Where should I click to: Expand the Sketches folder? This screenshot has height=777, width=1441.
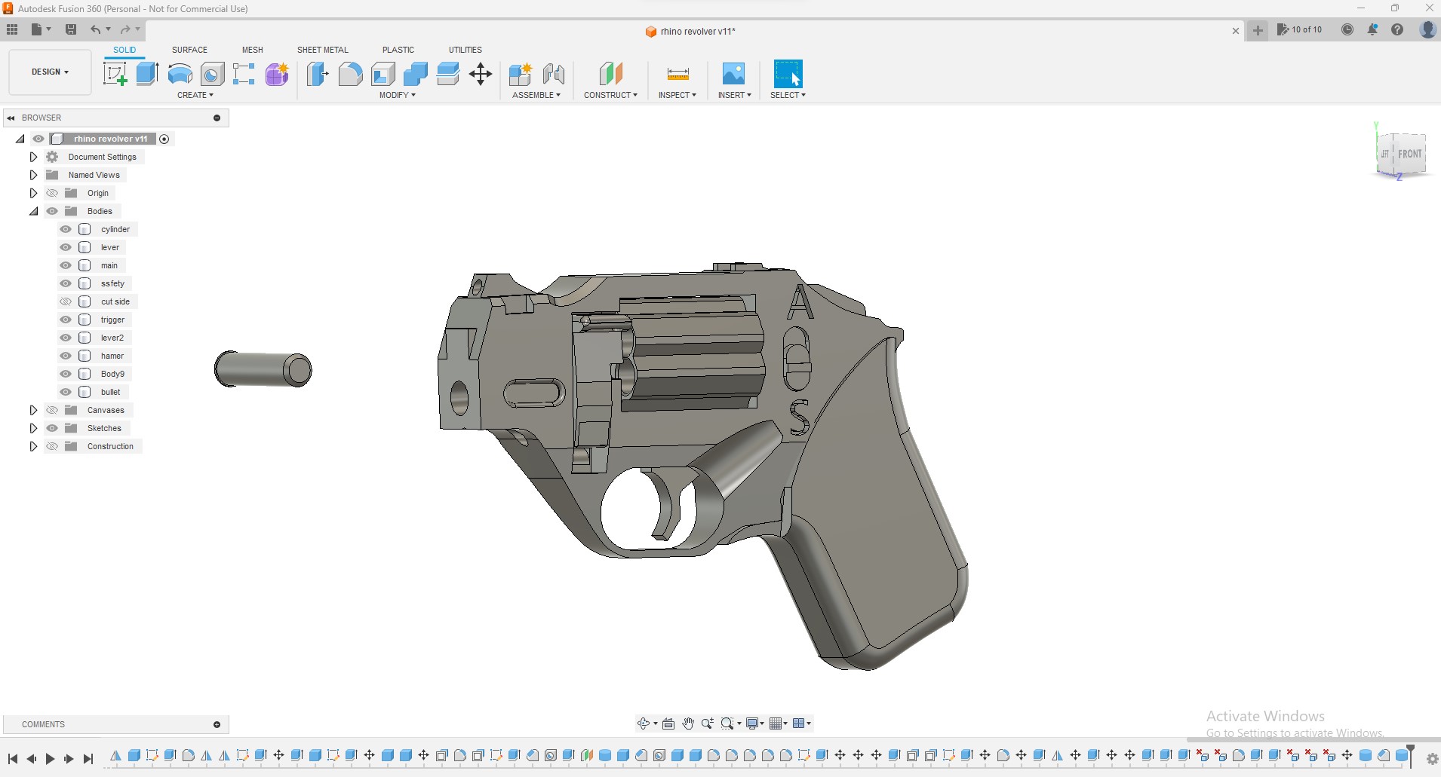point(33,427)
